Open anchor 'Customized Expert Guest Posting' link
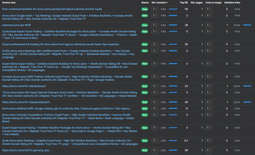This screenshot has width=255, height=155. click(69, 35)
